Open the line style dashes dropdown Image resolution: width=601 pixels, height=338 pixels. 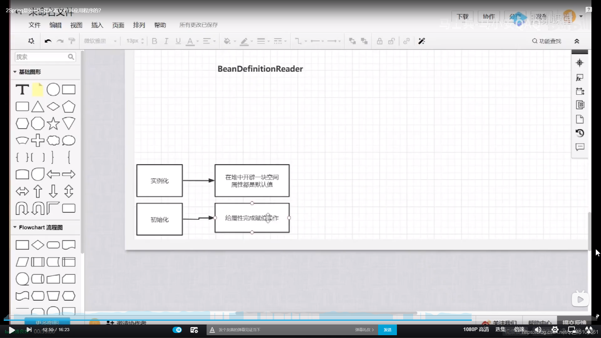pos(280,41)
